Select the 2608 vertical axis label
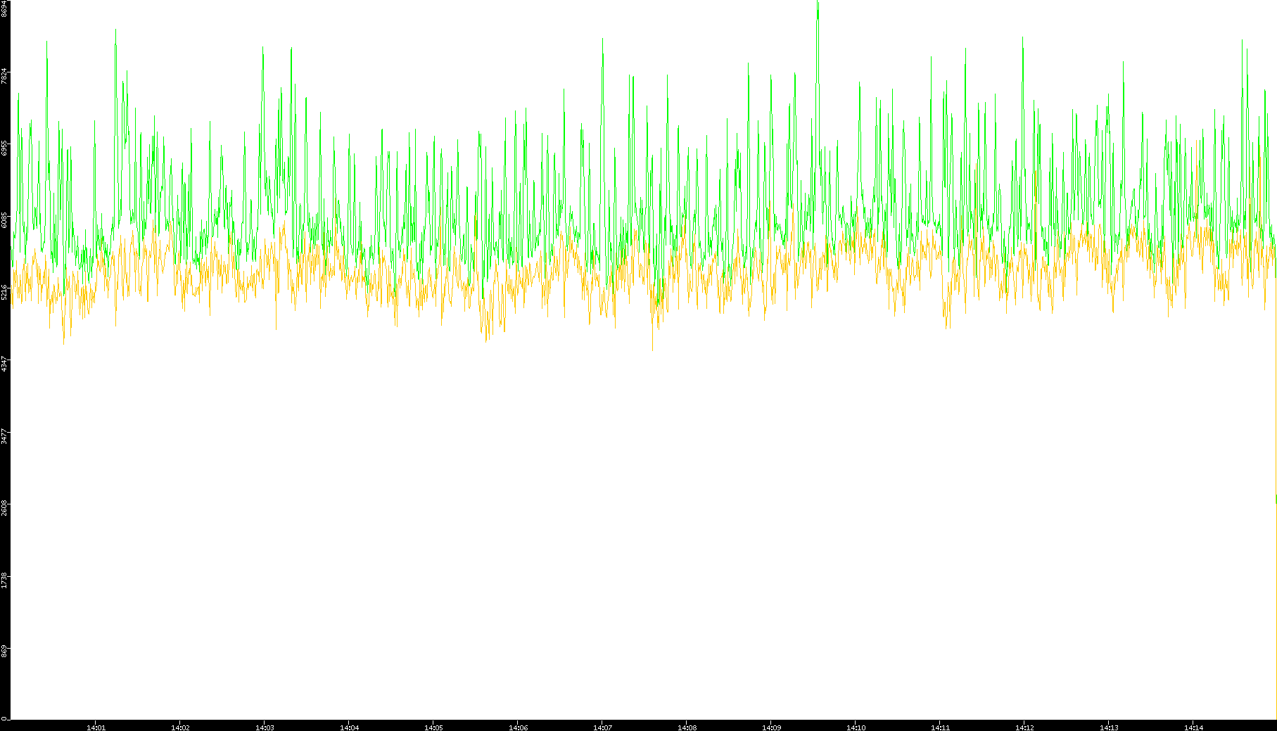 coord(5,508)
